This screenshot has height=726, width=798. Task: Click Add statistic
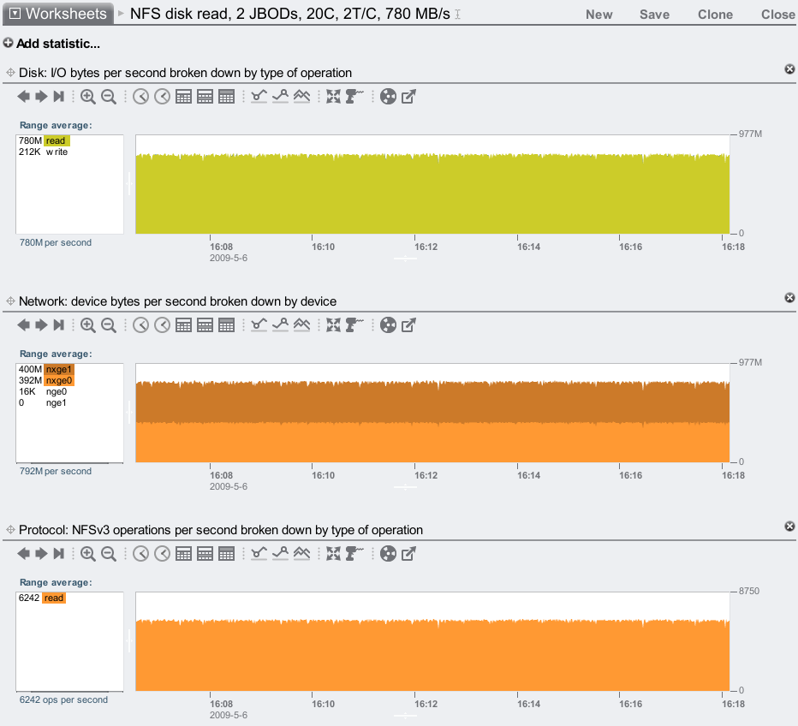pos(51,44)
